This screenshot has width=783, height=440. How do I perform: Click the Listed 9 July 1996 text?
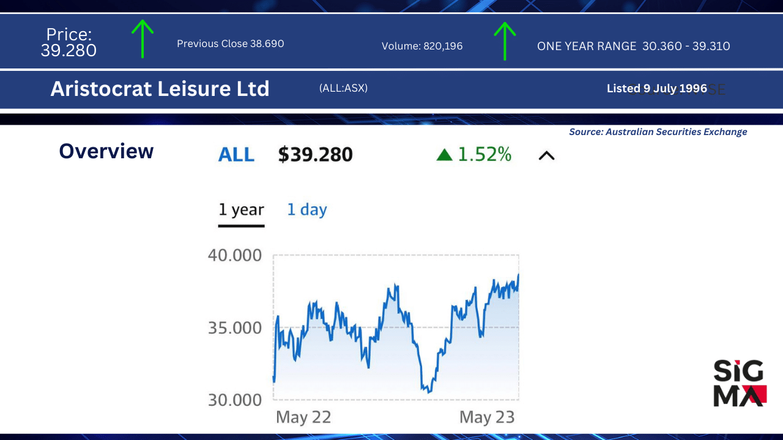click(x=657, y=89)
